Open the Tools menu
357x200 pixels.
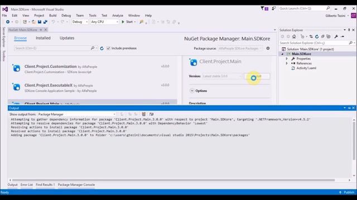(x=93, y=16)
